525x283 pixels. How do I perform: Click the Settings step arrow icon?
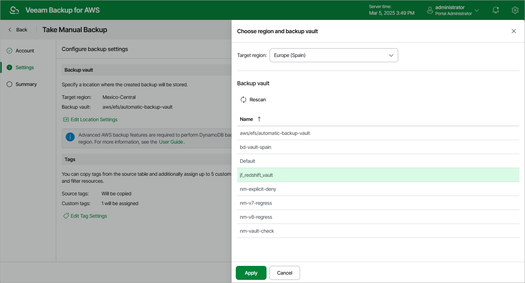coord(9,67)
